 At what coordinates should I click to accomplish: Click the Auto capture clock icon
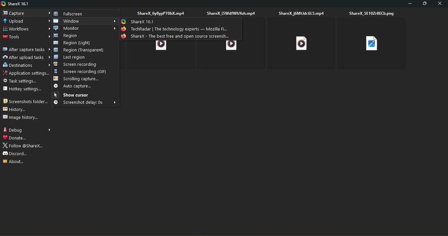coord(56,86)
